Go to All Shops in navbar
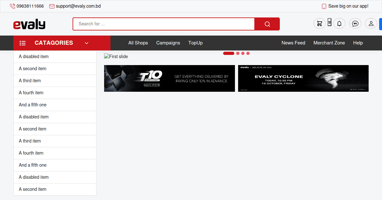 coord(138,43)
